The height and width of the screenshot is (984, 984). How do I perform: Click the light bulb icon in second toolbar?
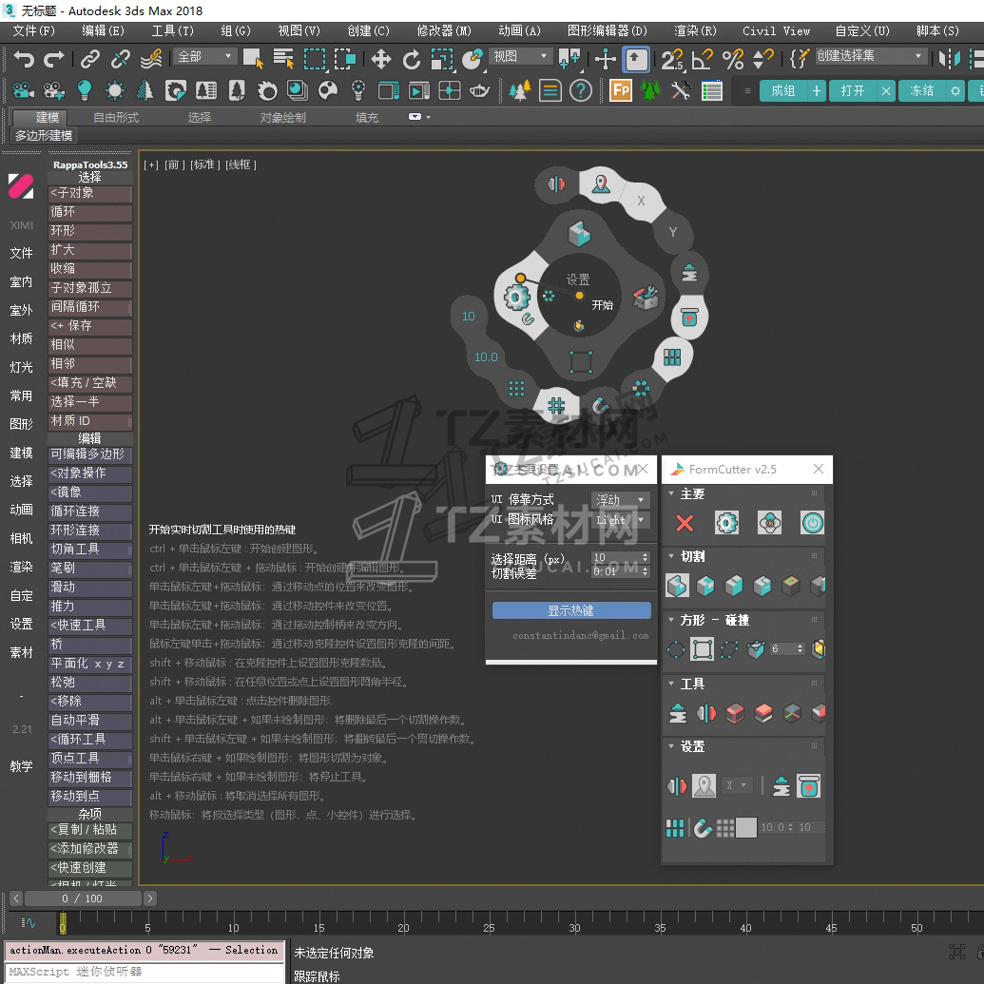[x=84, y=91]
